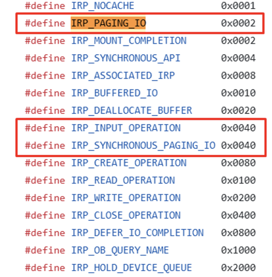Select the IRP_DEFER_IO_COMPLETION identifier
The image size is (272, 277).
point(137,233)
